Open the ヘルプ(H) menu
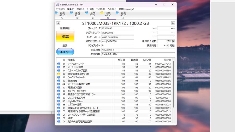Screen dimensions: 235x132 point(112,9)
